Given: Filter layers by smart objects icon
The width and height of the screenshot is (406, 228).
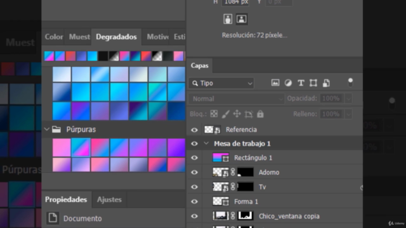Looking at the screenshot, I should [326, 83].
